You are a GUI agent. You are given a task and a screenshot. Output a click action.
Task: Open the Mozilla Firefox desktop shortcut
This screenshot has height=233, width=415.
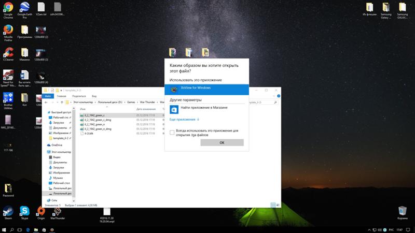(x=8, y=33)
